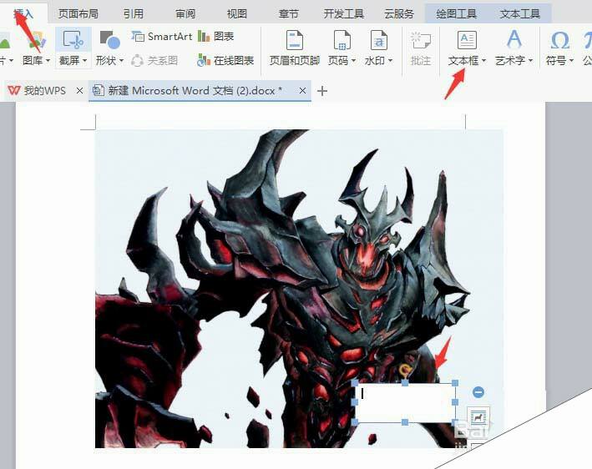Click the 艺术字 WordArt icon
This screenshot has width=592, height=469.
pyautogui.click(x=514, y=39)
